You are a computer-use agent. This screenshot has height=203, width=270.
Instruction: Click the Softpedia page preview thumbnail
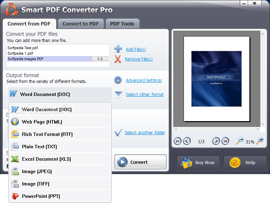click(x=216, y=79)
